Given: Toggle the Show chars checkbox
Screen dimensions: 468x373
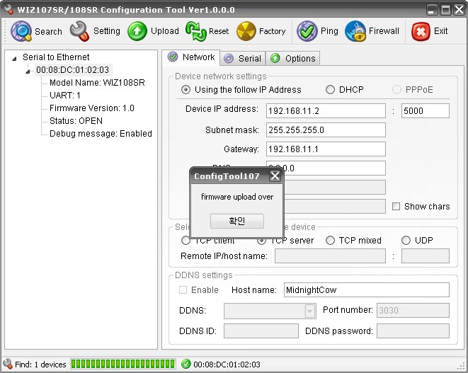Looking at the screenshot, I should [x=396, y=206].
